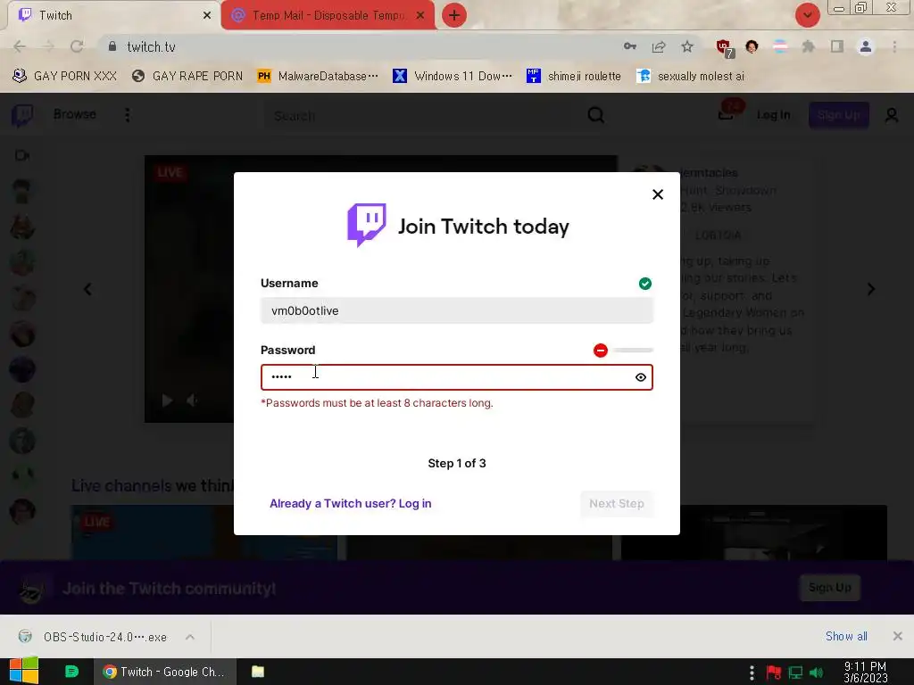Close the Twitch browser tab
The height and width of the screenshot is (685, 914).
click(x=207, y=15)
